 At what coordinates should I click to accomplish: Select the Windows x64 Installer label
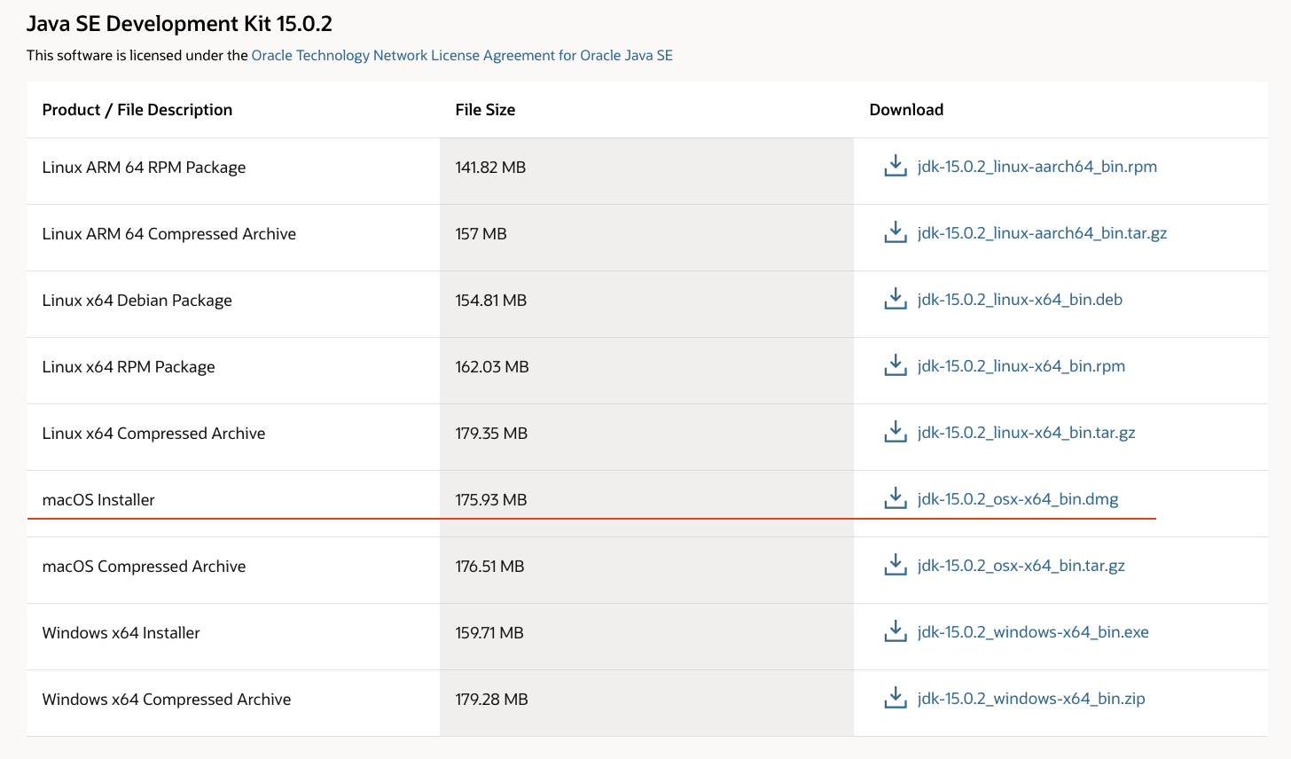coord(121,633)
